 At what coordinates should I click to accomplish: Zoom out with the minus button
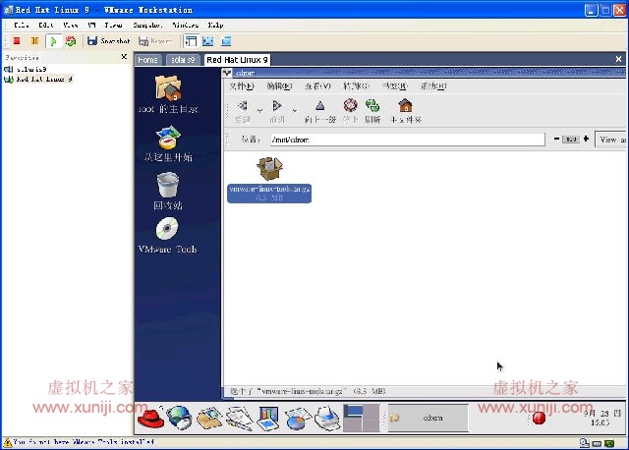coord(556,139)
